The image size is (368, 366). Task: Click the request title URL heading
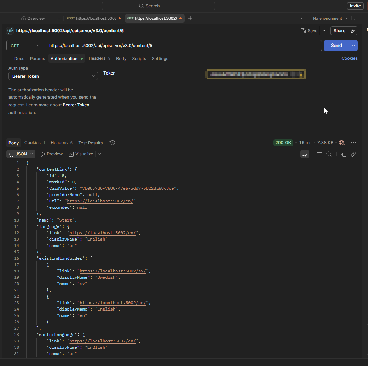click(x=70, y=31)
